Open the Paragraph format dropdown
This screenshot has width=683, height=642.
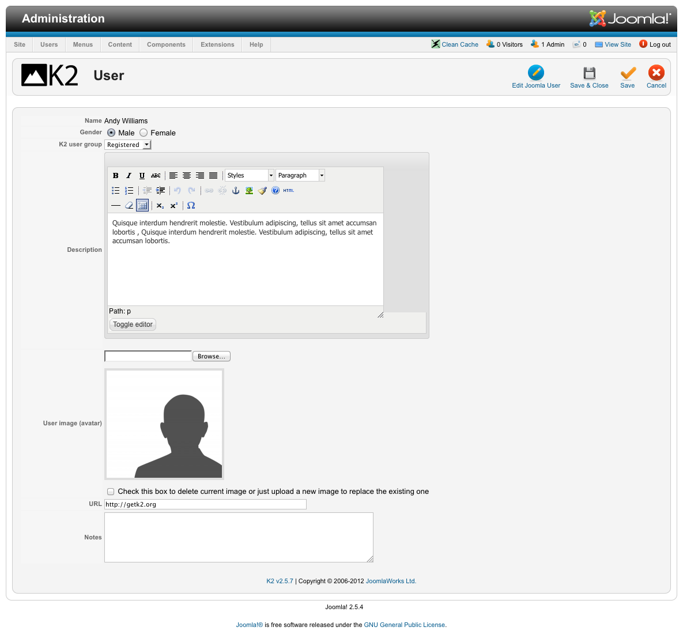tap(300, 175)
